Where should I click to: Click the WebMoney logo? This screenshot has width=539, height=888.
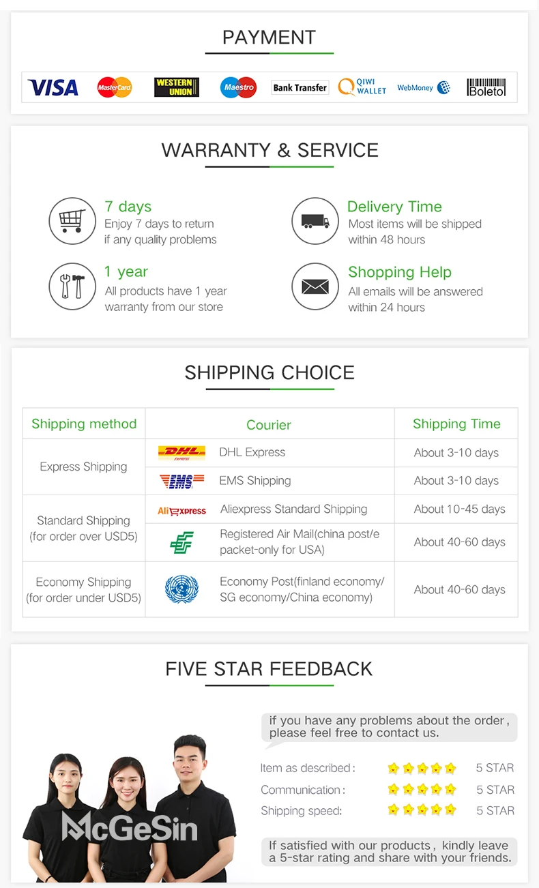[424, 87]
